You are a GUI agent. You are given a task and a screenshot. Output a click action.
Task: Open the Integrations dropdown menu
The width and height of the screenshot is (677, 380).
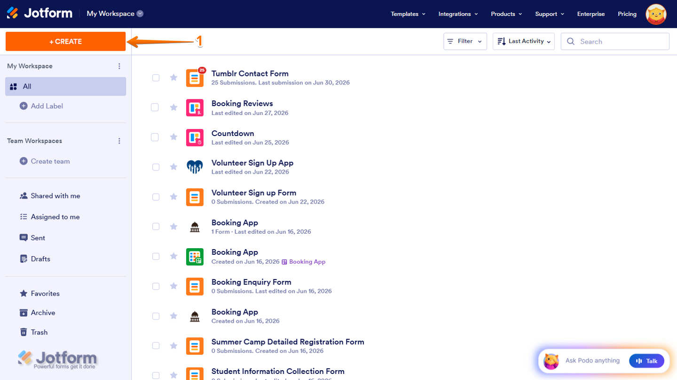click(x=458, y=14)
